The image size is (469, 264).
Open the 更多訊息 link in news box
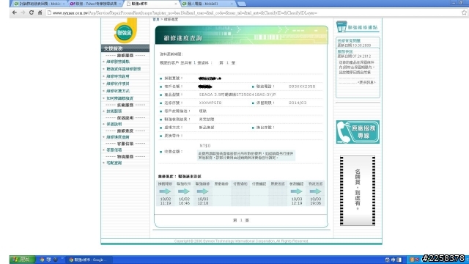coord(366,82)
